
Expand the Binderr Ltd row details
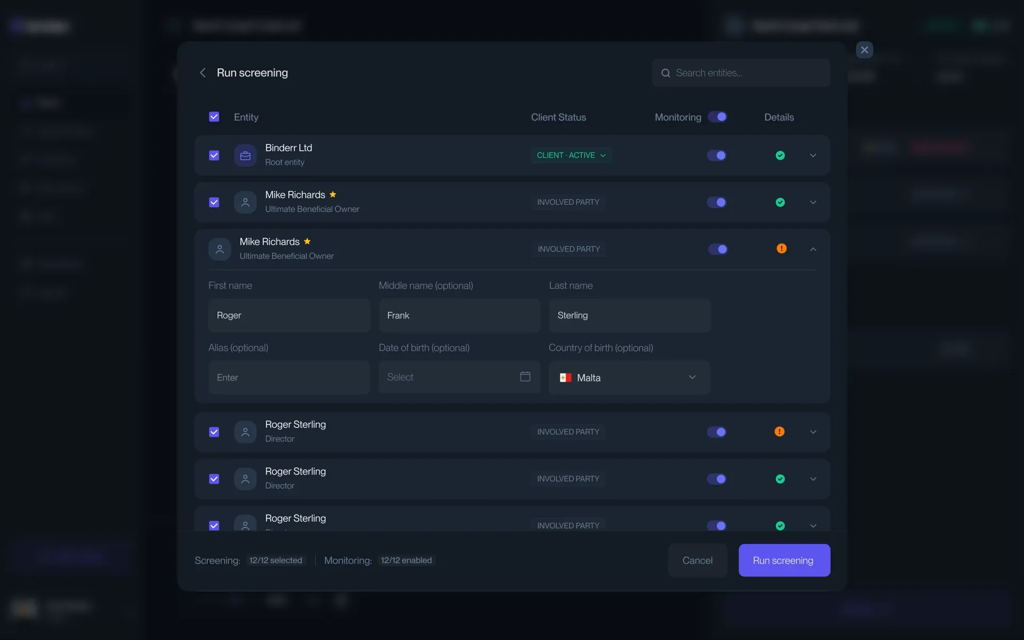pos(813,156)
